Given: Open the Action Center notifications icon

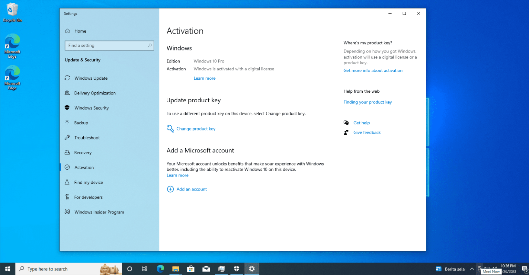Looking at the screenshot, I should [525, 269].
